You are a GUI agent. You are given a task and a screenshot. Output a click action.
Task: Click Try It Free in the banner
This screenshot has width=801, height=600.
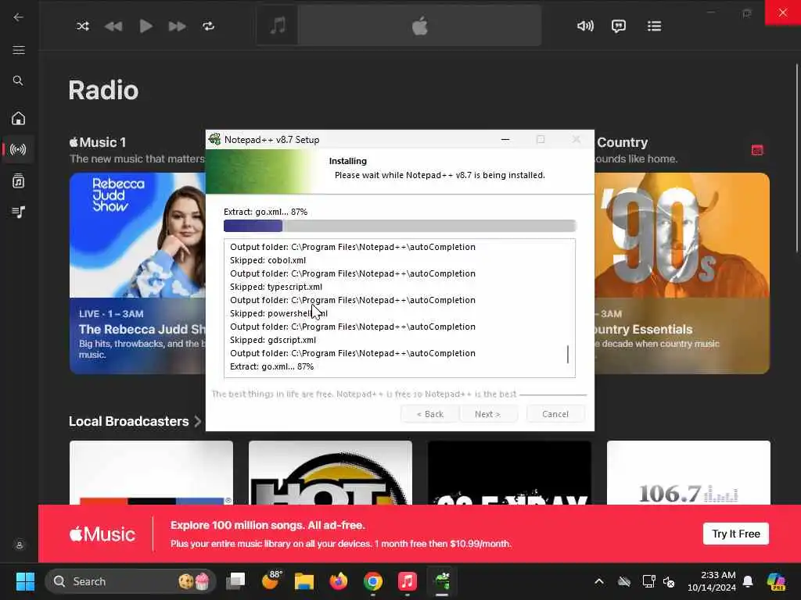click(x=736, y=534)
